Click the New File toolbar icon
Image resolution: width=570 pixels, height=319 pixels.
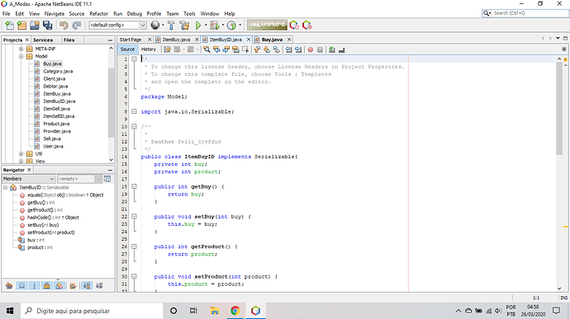point(9,25)
